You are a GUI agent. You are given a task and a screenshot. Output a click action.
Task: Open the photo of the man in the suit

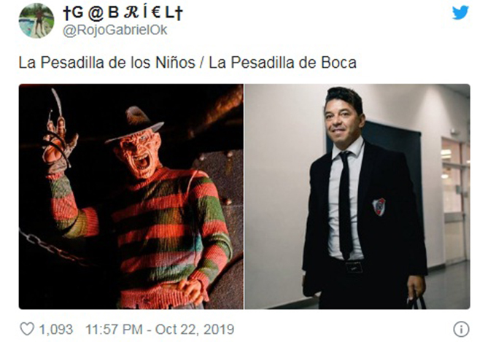[x=357, y=196]
